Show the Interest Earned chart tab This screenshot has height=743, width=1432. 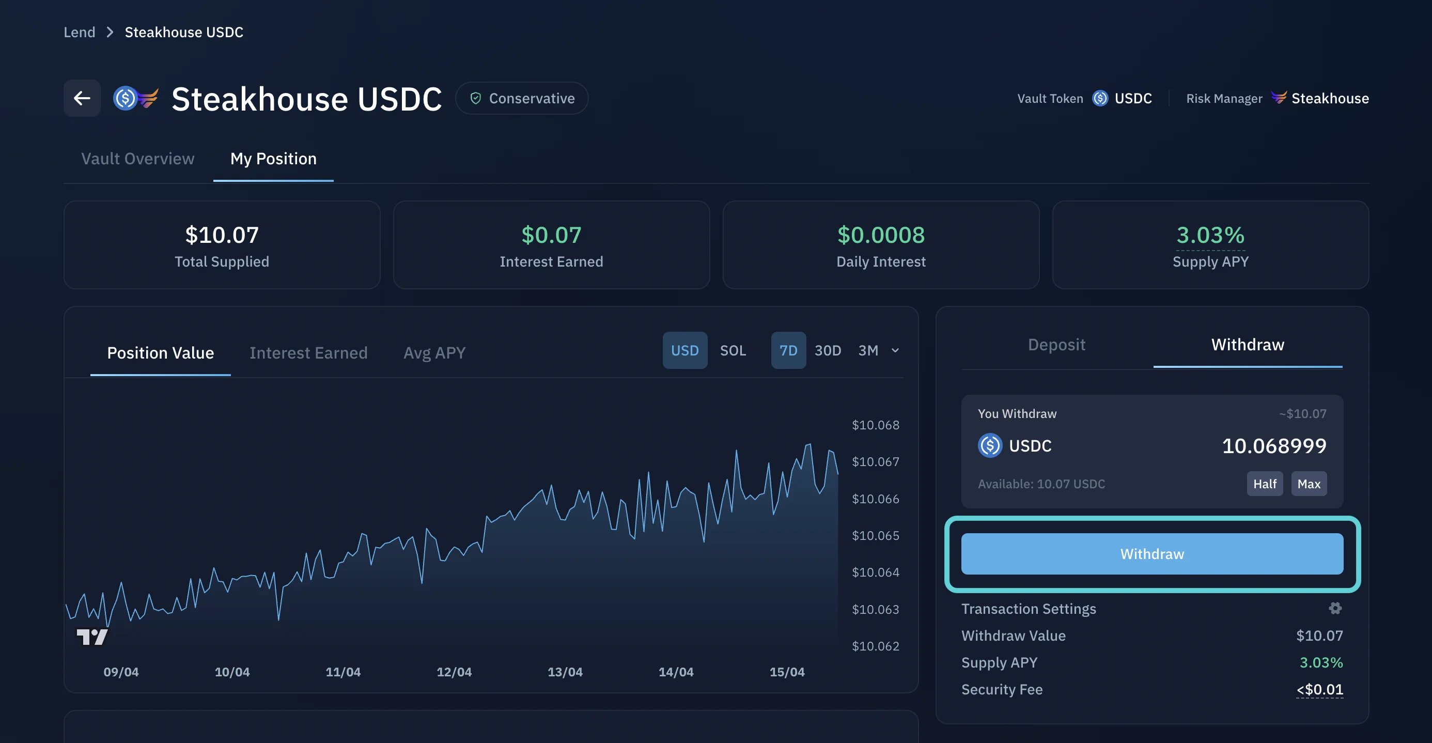pos(308,352)
